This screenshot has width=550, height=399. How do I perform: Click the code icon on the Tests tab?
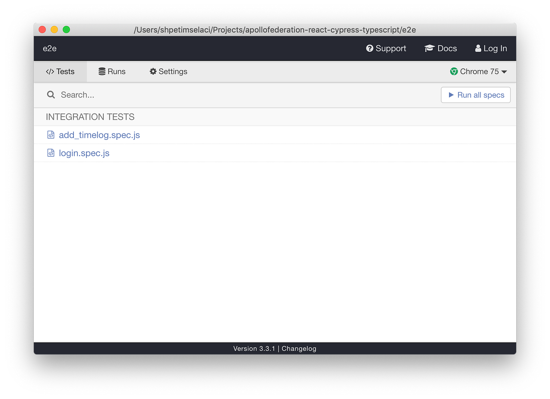point(50,71)
